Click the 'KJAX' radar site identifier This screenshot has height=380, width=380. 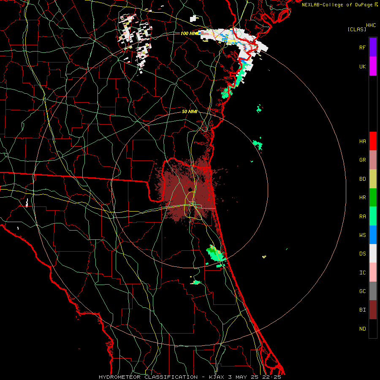click(x=217, y=377)
